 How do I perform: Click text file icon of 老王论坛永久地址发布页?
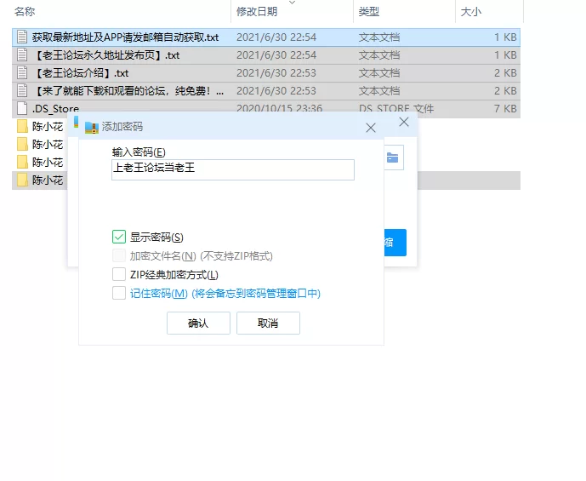pyautogui.click(x=22, y=55)
